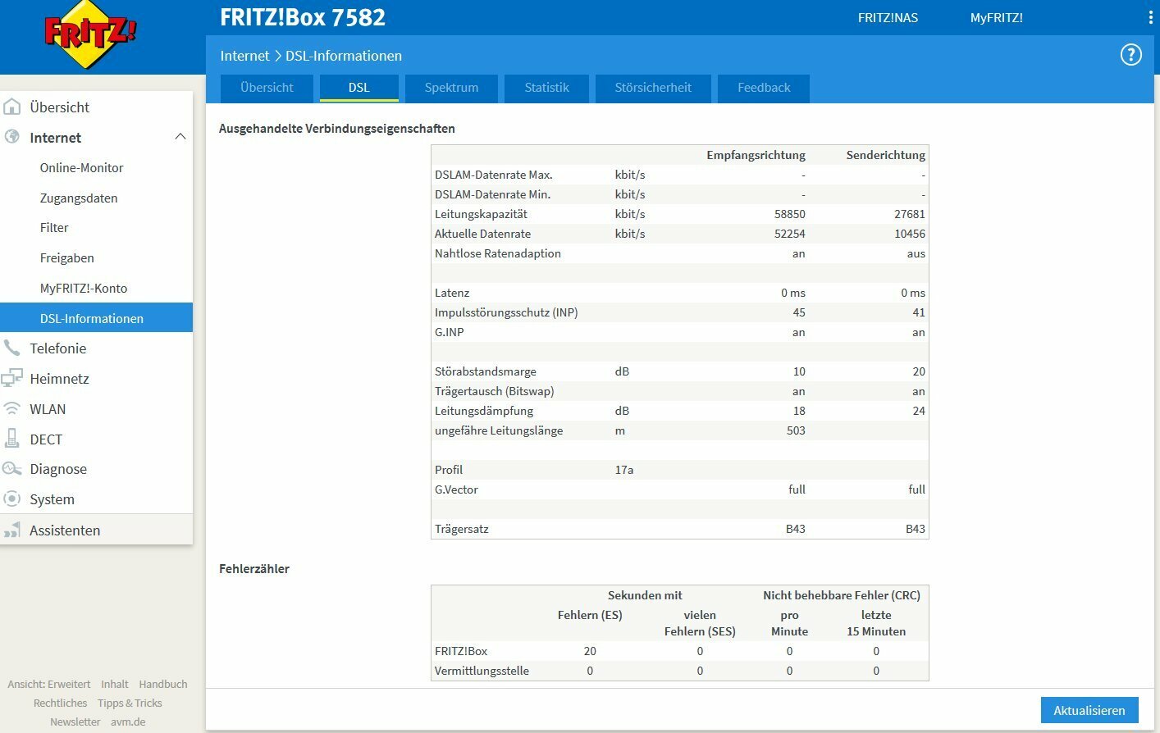Click the Diagnose magnifier icon
The width and height of the screenshot is (1160, 733).
[x=11, y=469]
